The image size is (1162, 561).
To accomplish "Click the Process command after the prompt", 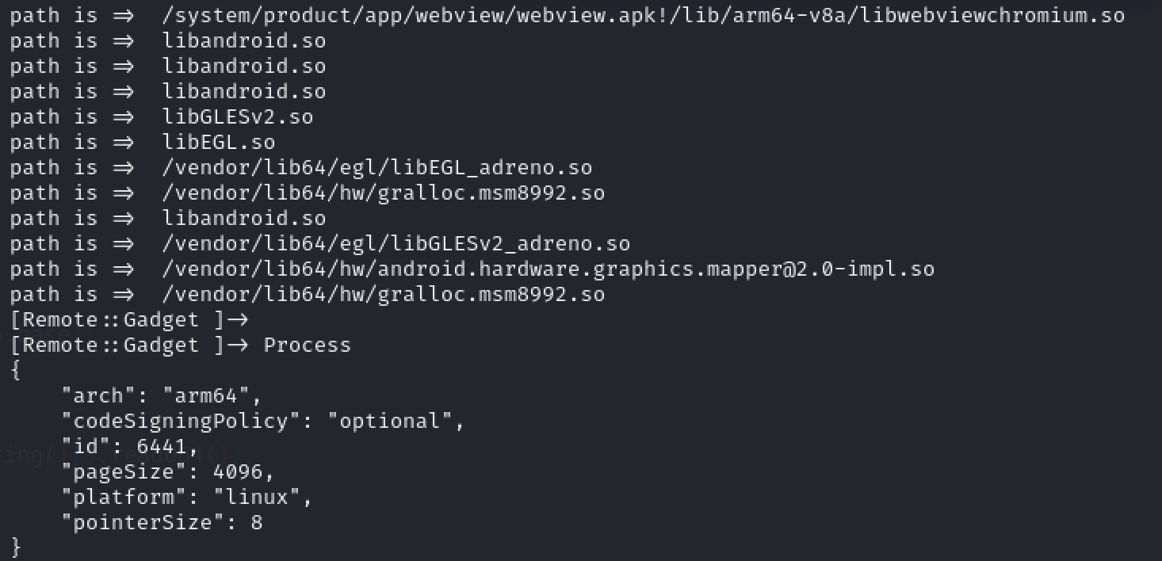I will coord(308,345).
